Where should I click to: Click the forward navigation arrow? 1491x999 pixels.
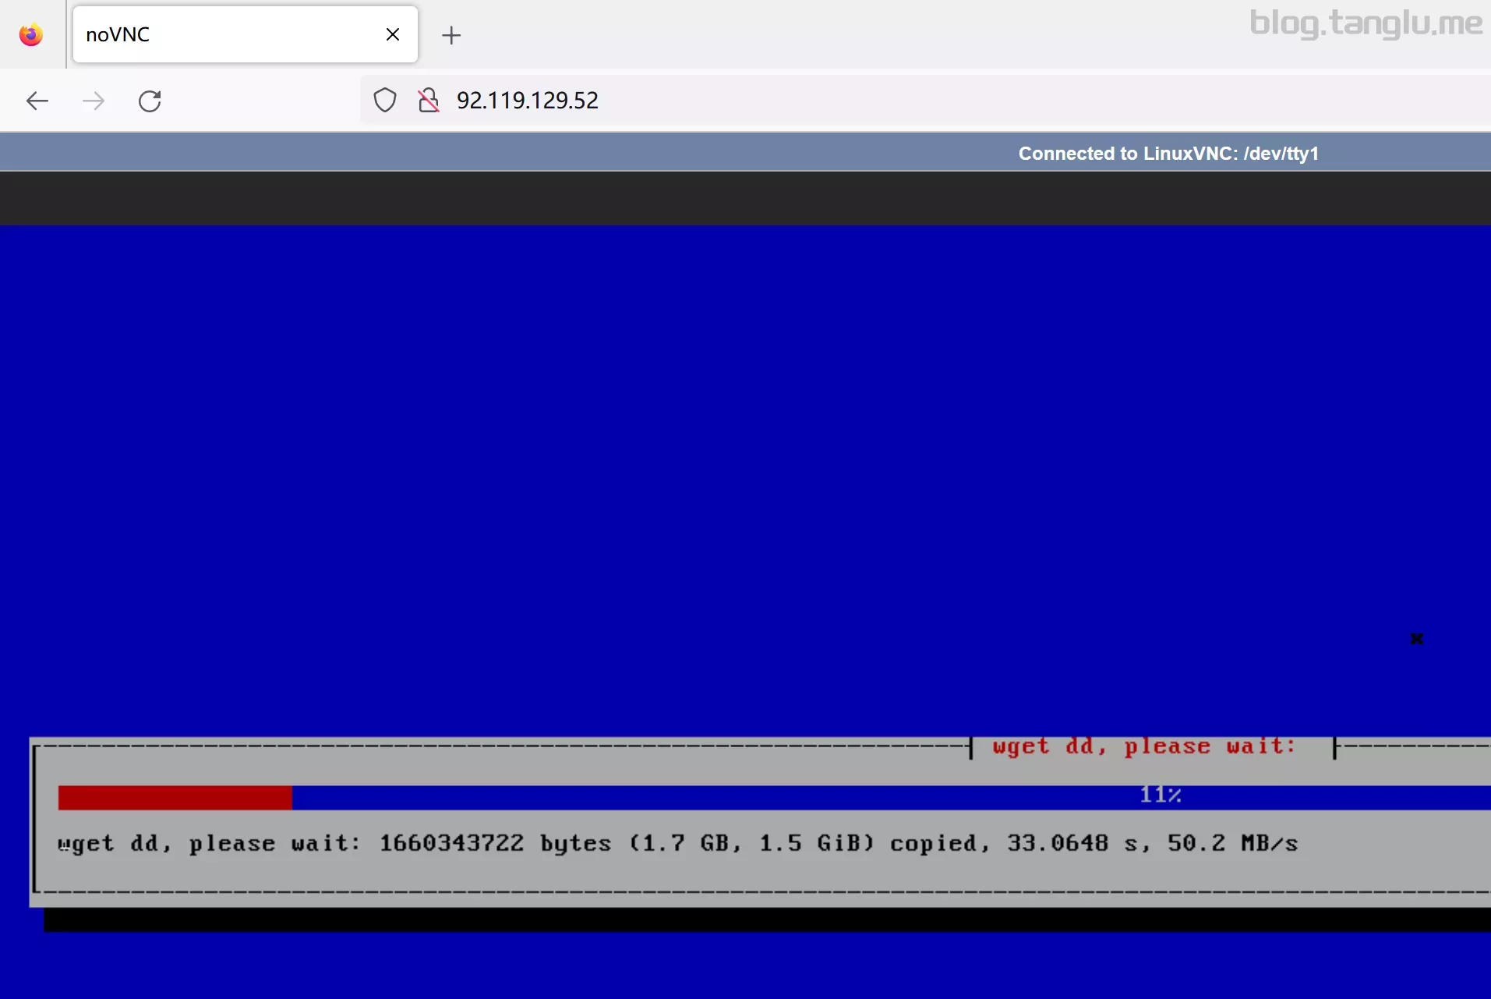coord(94,101)
